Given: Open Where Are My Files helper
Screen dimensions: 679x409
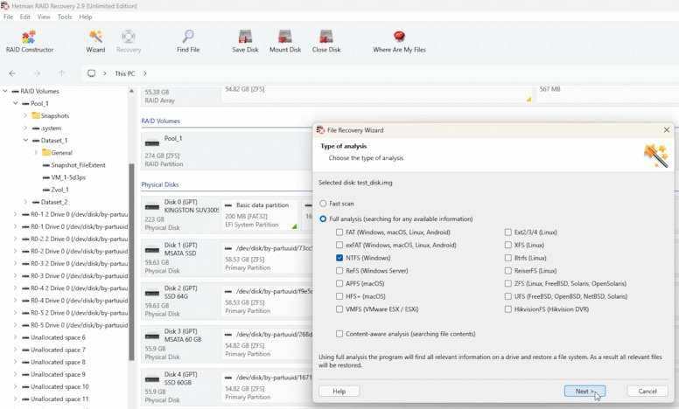Looking at the screenshot, I should point(399,41).
